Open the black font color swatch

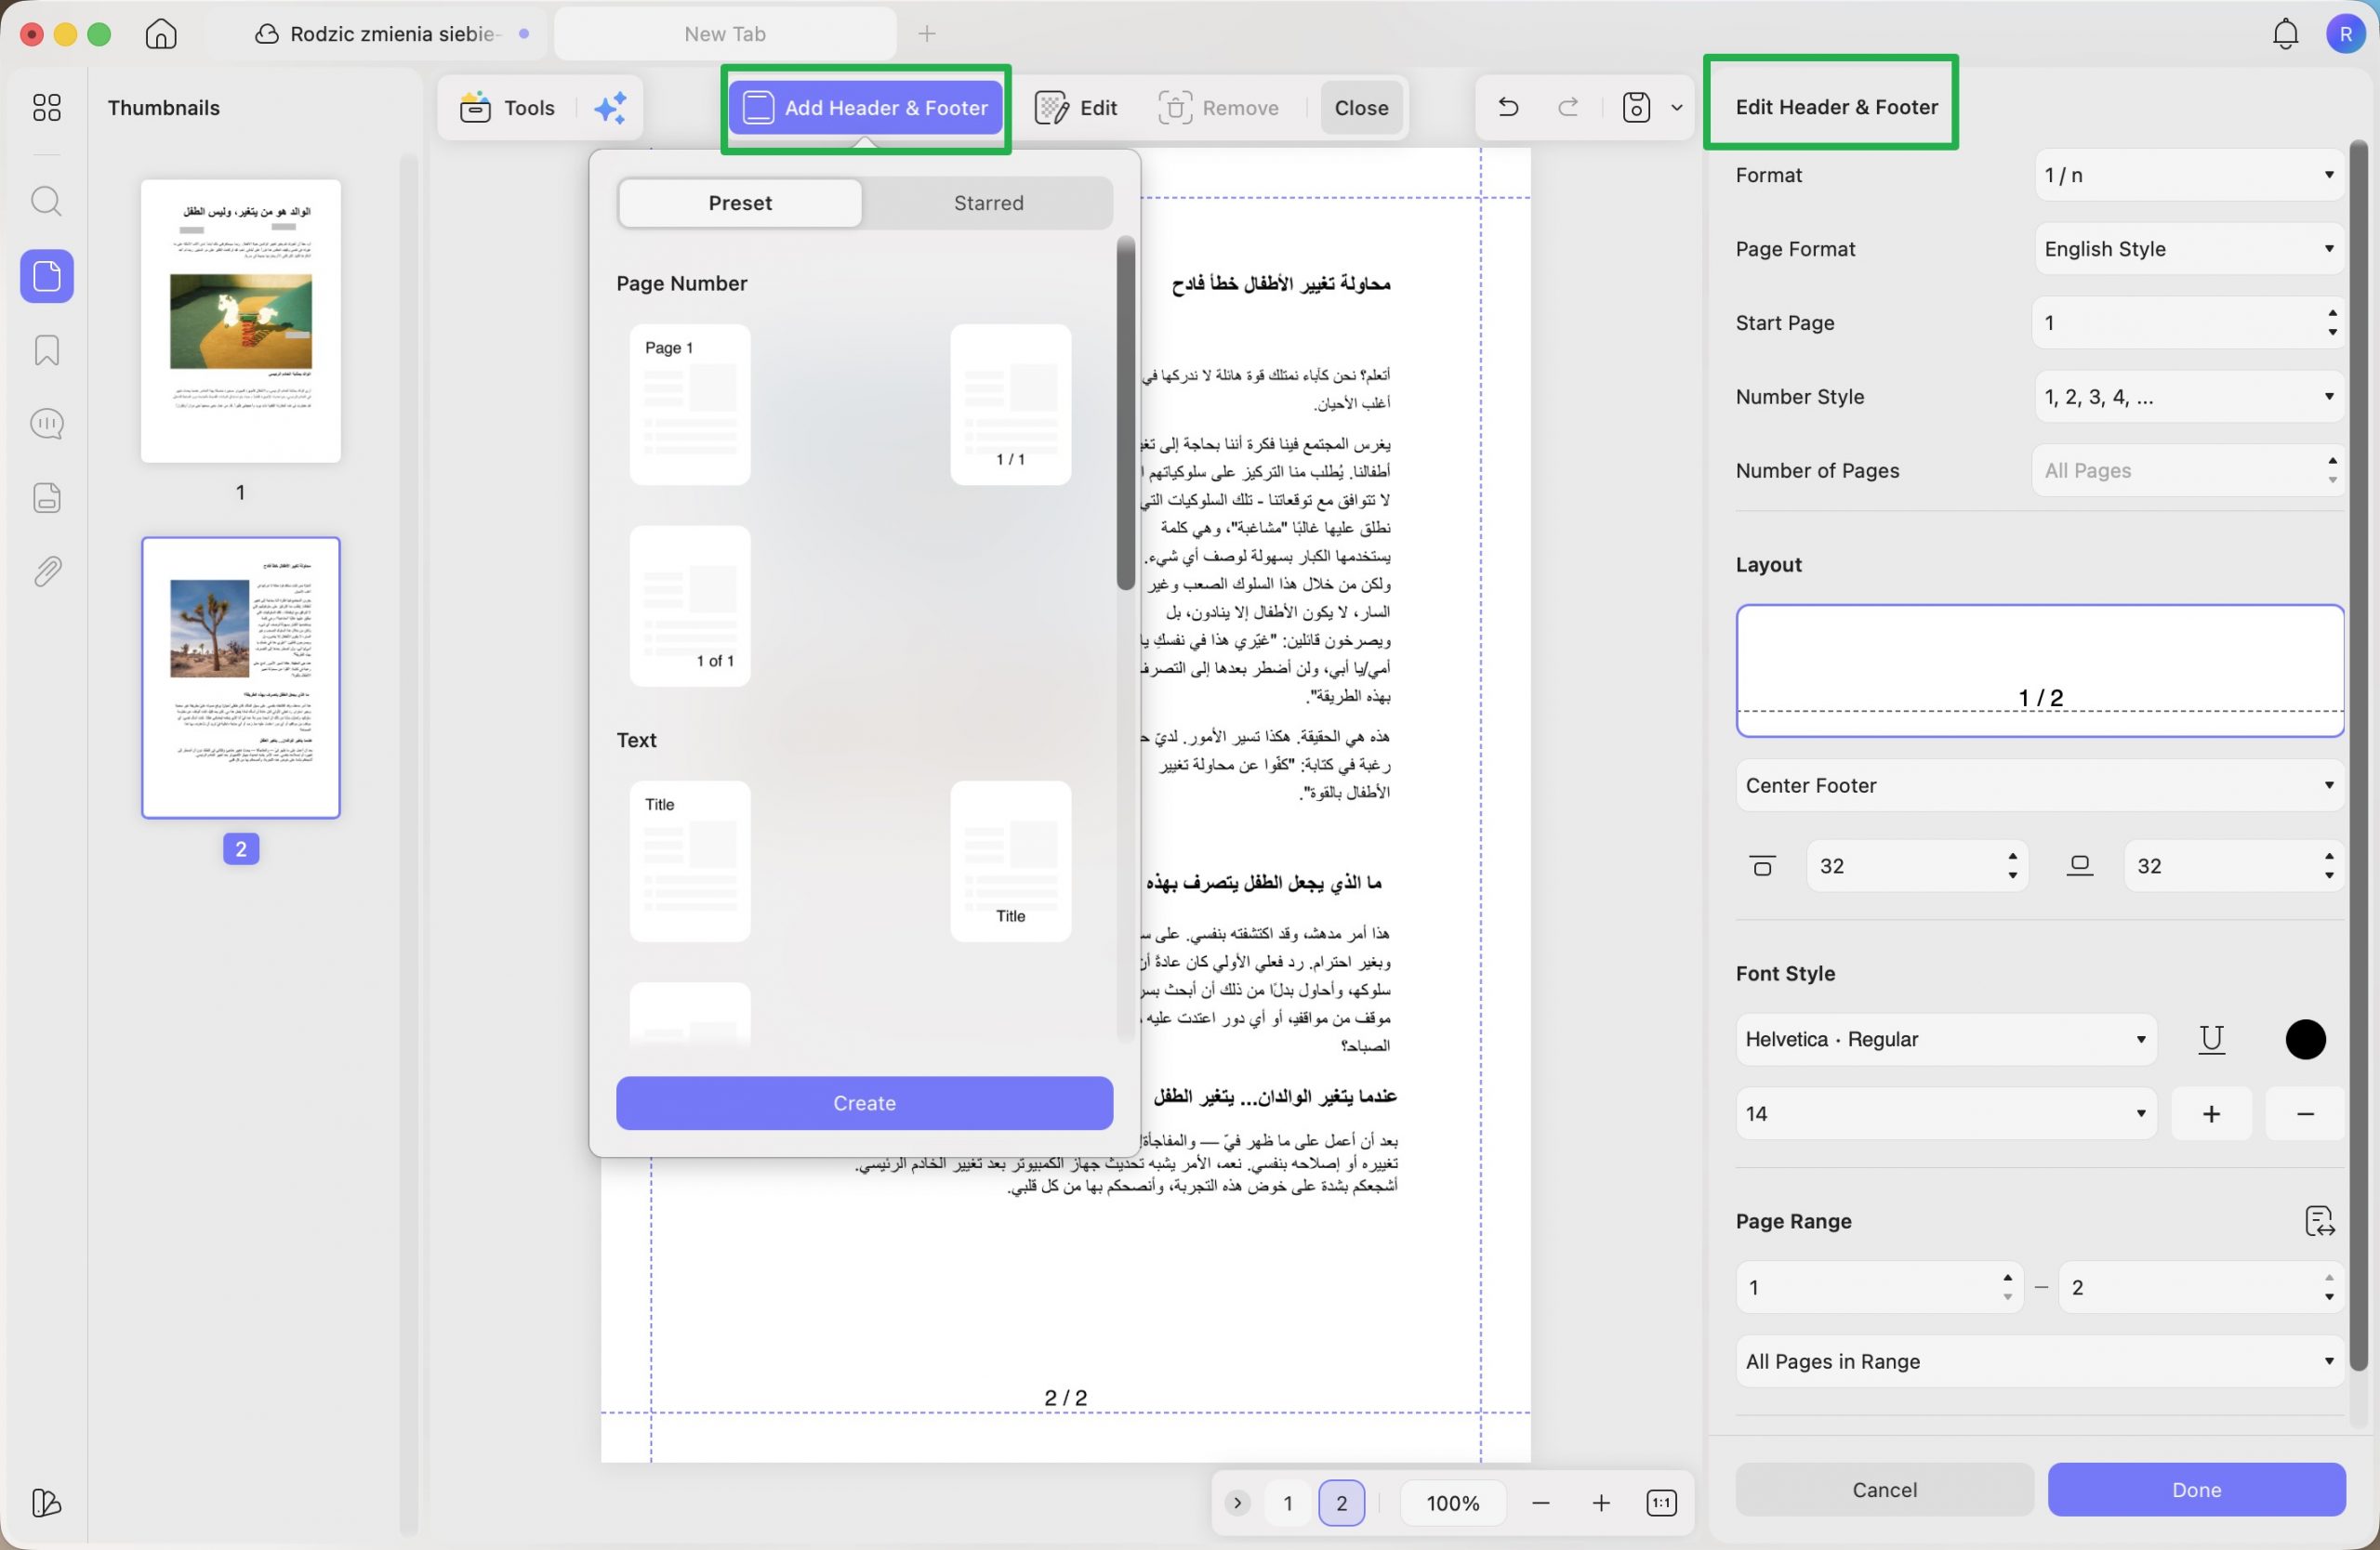click(2305, 1039)
